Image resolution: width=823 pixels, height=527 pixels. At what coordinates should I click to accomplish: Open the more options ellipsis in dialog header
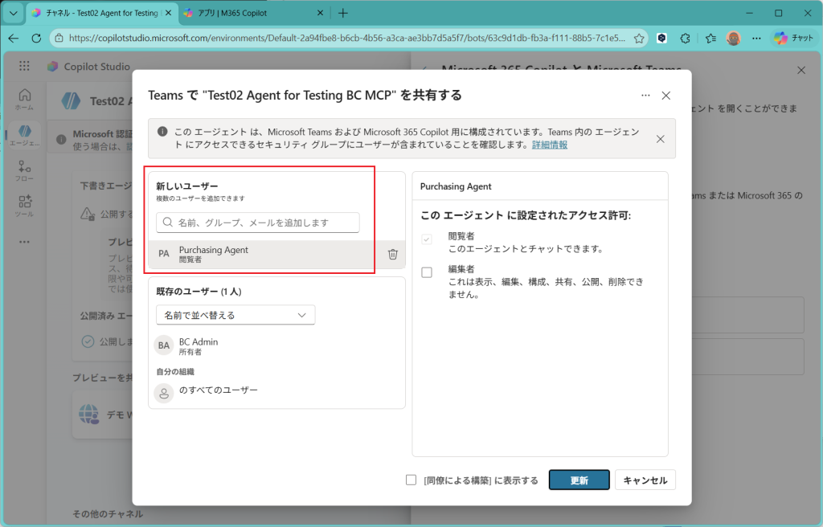tap(645, 96)
